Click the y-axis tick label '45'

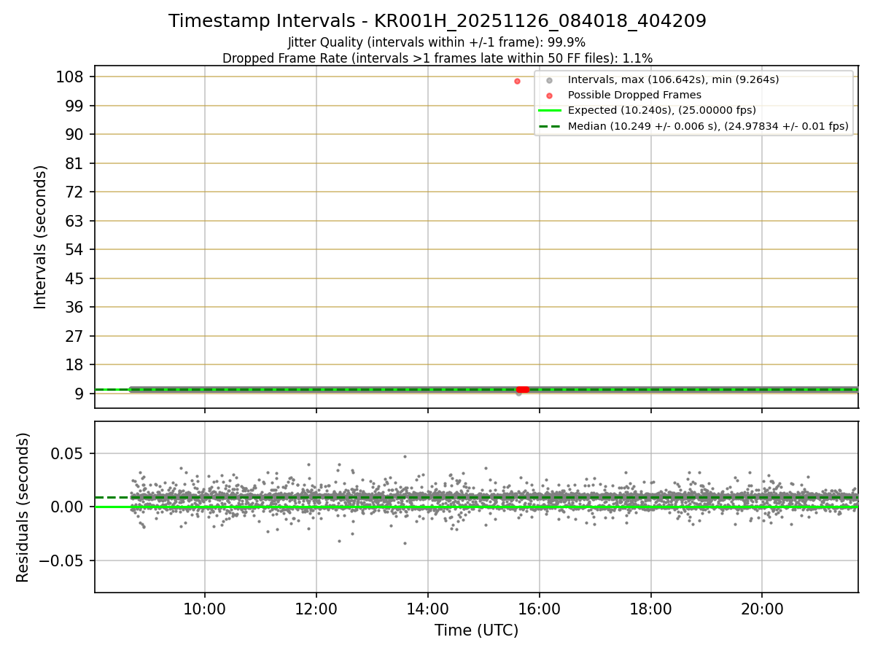click(74, 278)
